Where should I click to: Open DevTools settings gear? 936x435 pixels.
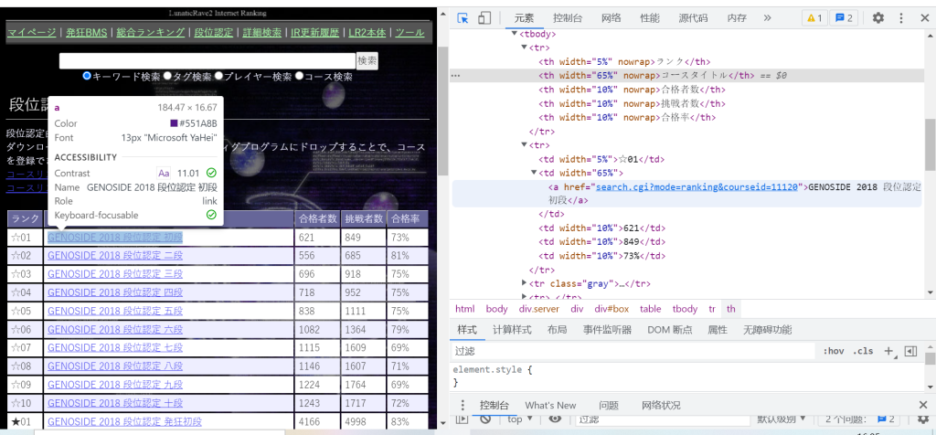[877, 17]
